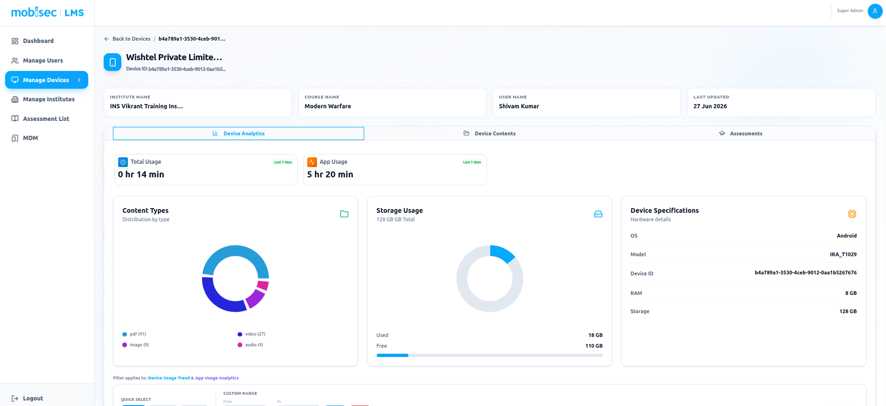886x406 pixels.
Task: Open Manage Users in sidebar
Action: [x=47, y=61]
